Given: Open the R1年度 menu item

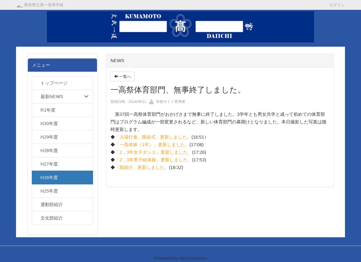Looking at the screenshot, I should tap(62, 110).
